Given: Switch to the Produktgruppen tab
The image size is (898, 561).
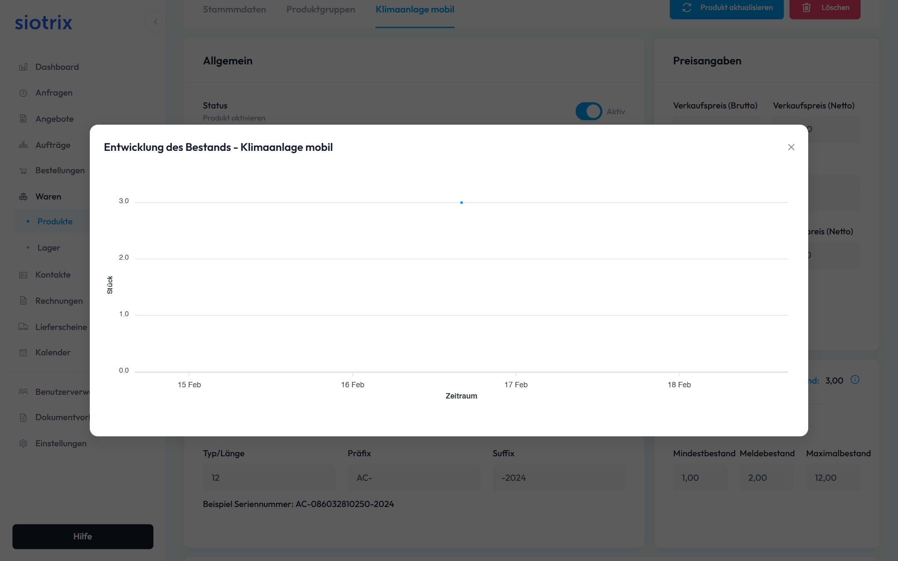Looking at the screenshot, I should pos(321,10).
